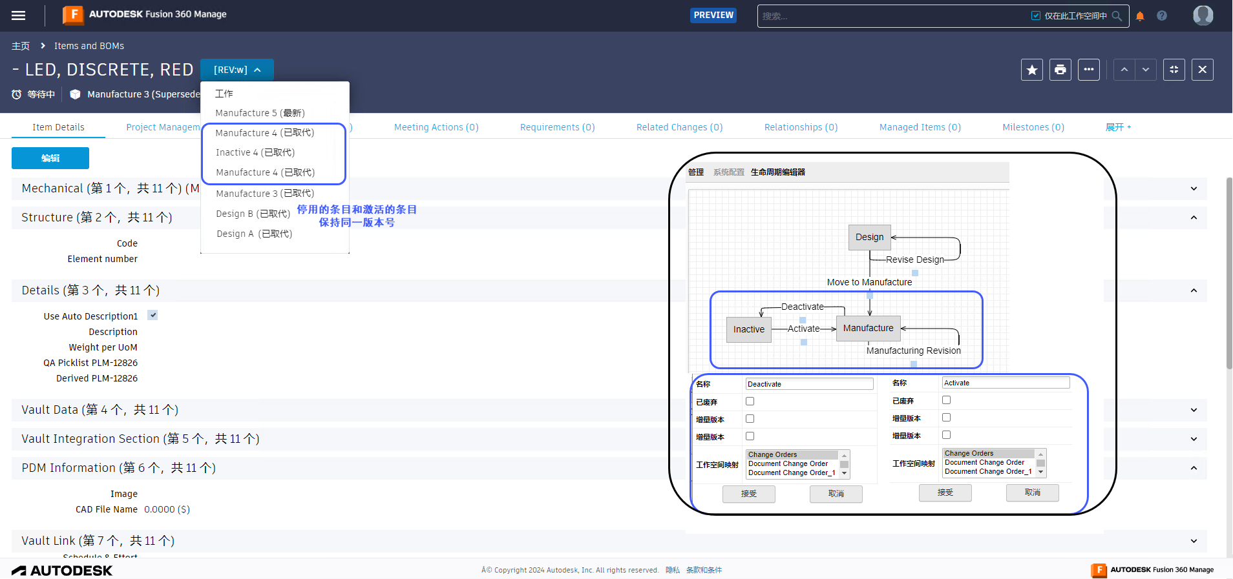Expand the Vault Data section chevron
Viewport: 1233px width, 579px height.
point(1194,410)
